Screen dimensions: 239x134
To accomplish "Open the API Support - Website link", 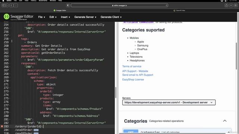I will point(135,71).
